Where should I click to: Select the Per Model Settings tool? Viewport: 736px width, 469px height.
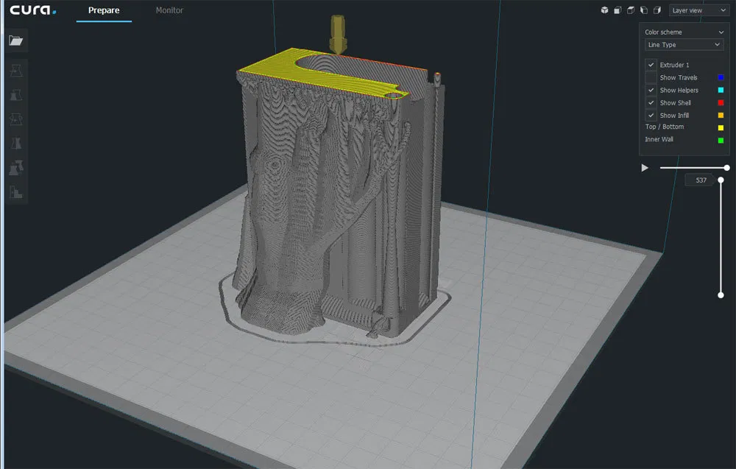(x=16, y=168)
